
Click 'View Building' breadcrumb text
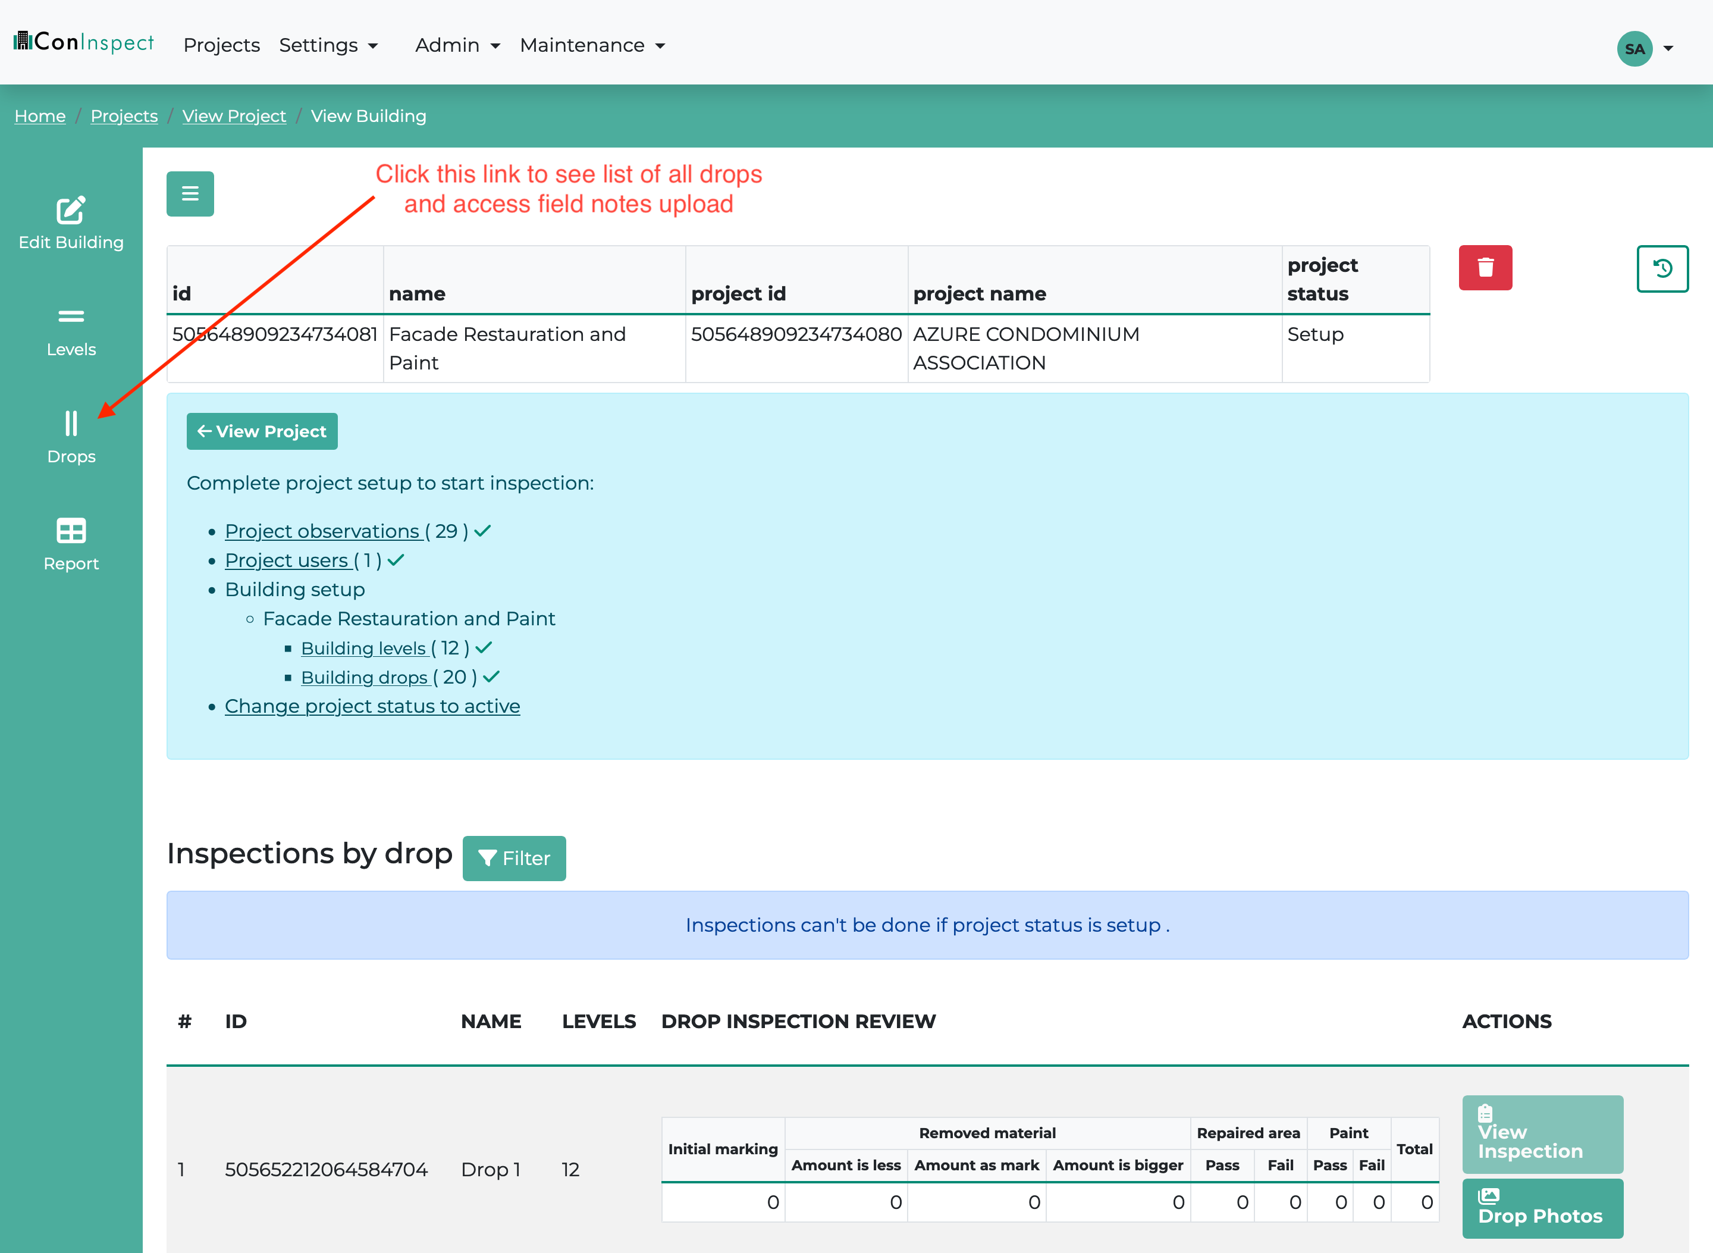pyautogui.click(x=369, y=116)
